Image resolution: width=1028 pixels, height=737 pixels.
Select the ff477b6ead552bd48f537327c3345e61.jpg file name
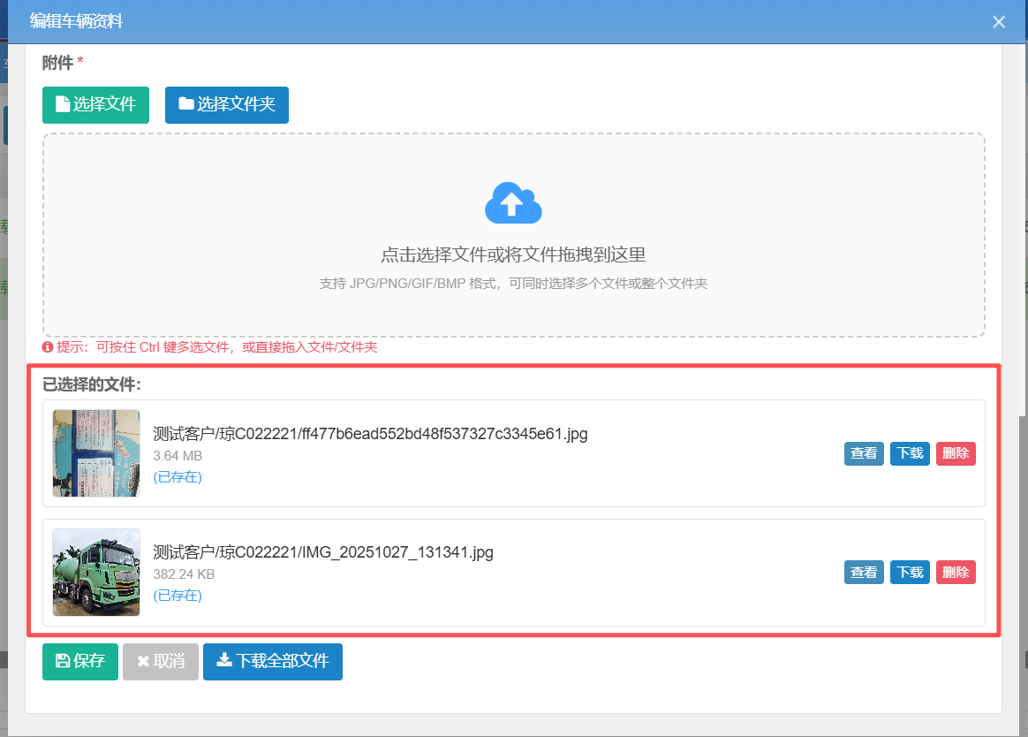pos(370,434)
